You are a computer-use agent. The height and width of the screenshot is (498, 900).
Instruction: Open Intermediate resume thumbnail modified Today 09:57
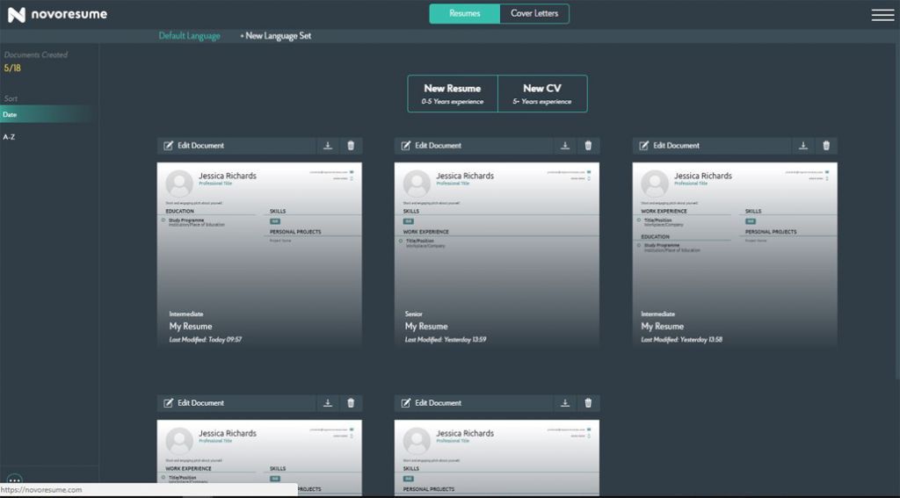tap(259, 254)
